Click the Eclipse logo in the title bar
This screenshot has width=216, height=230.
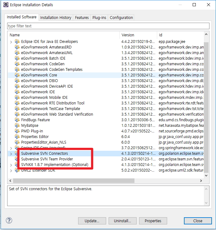click(x=6, y=5)
